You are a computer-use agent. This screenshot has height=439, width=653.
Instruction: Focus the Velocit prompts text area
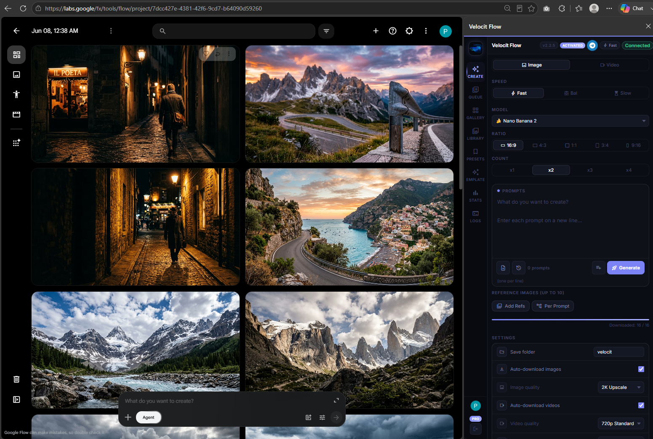pos(570,226)
